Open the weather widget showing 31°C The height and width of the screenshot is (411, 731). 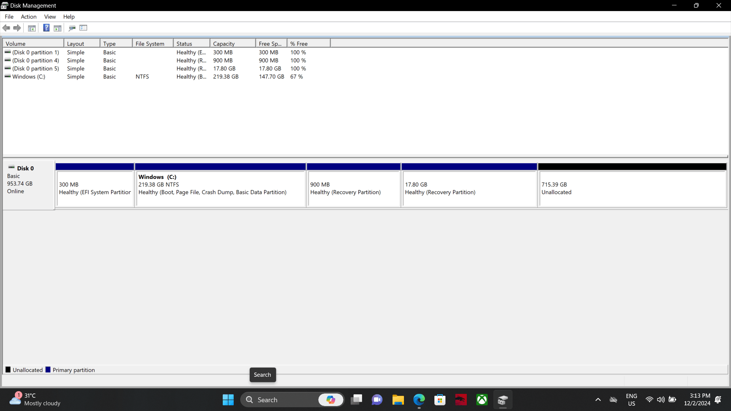pos(35,399)
